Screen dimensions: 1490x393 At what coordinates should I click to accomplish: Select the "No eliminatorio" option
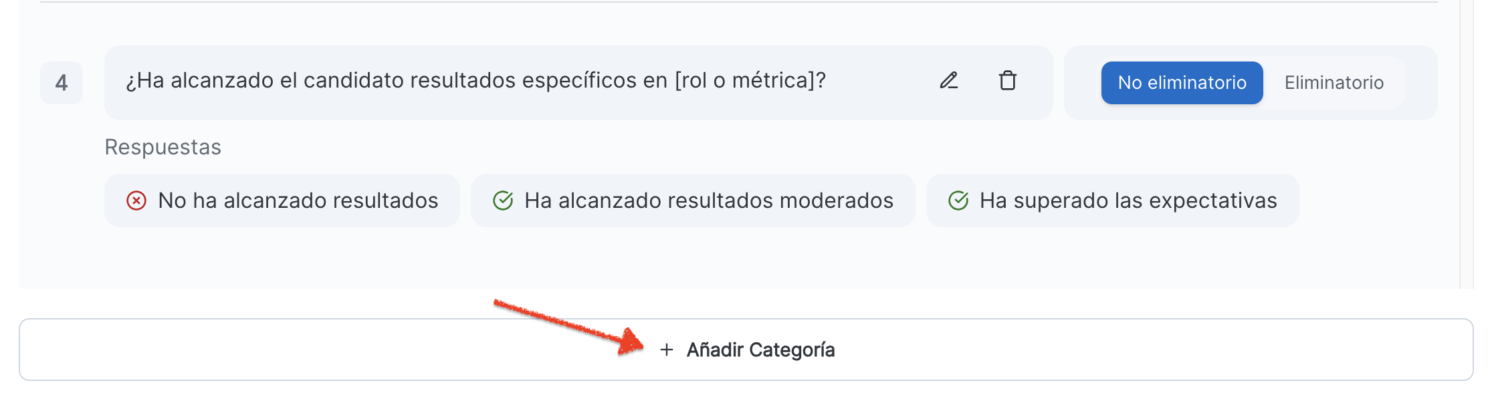point(1182,83)
